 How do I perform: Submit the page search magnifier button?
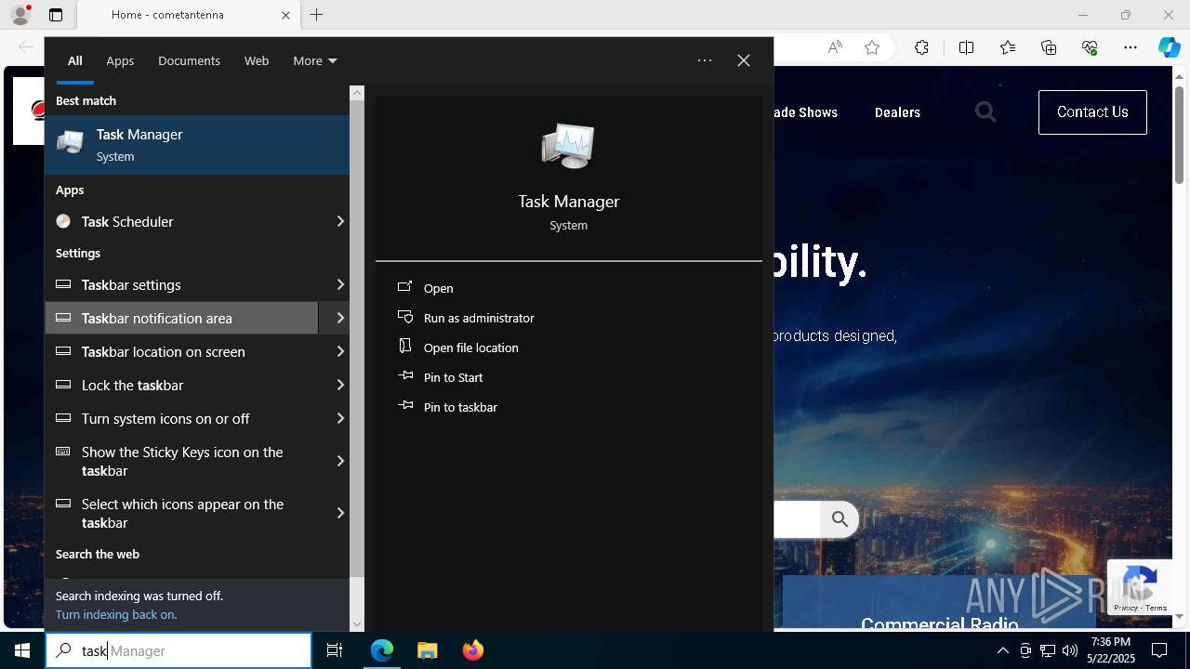840,519
